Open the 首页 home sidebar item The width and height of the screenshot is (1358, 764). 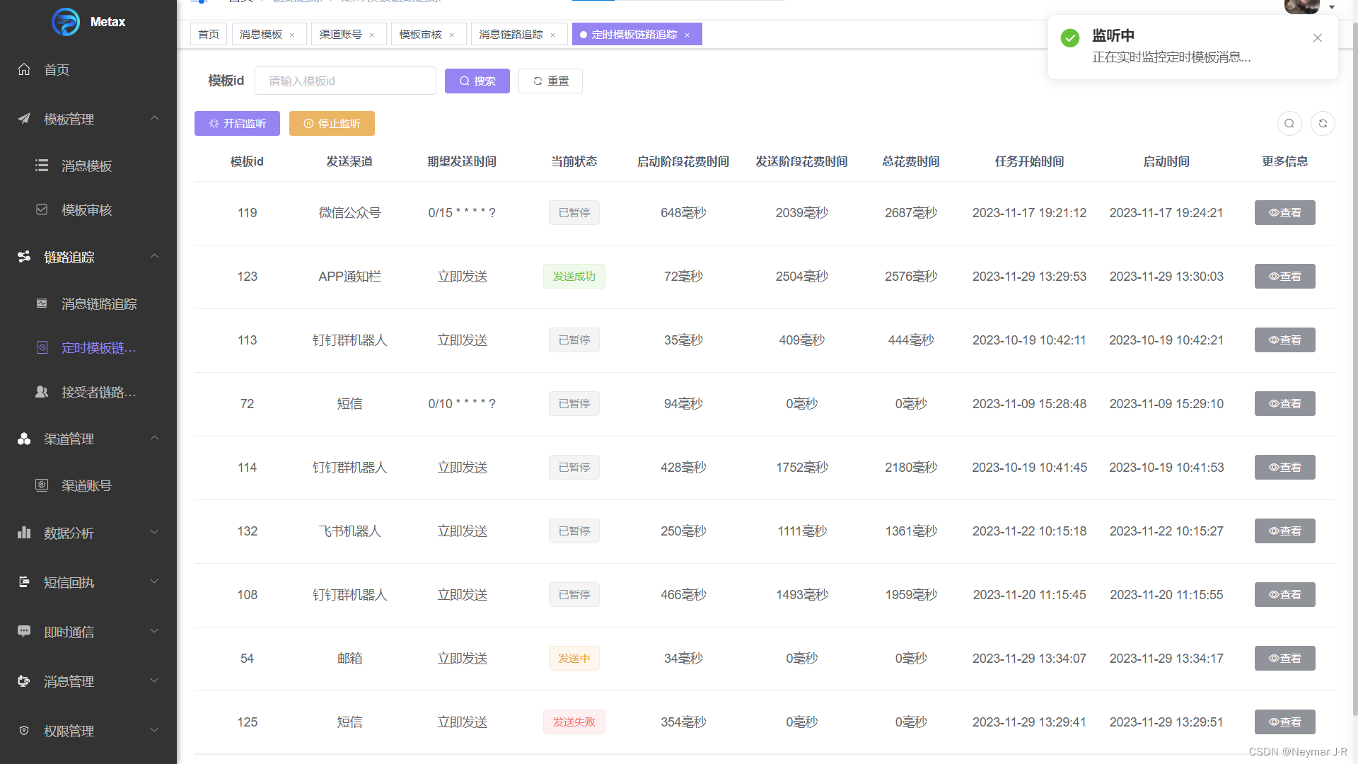88,69
